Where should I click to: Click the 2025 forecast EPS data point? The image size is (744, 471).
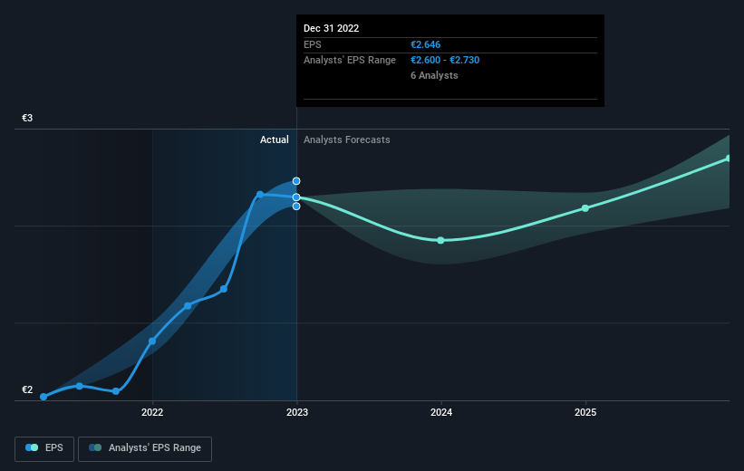(585, 208)
